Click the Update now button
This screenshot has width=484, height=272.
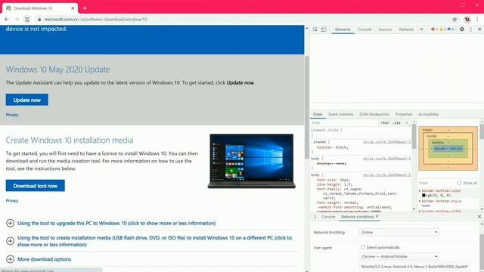(27, 100)
